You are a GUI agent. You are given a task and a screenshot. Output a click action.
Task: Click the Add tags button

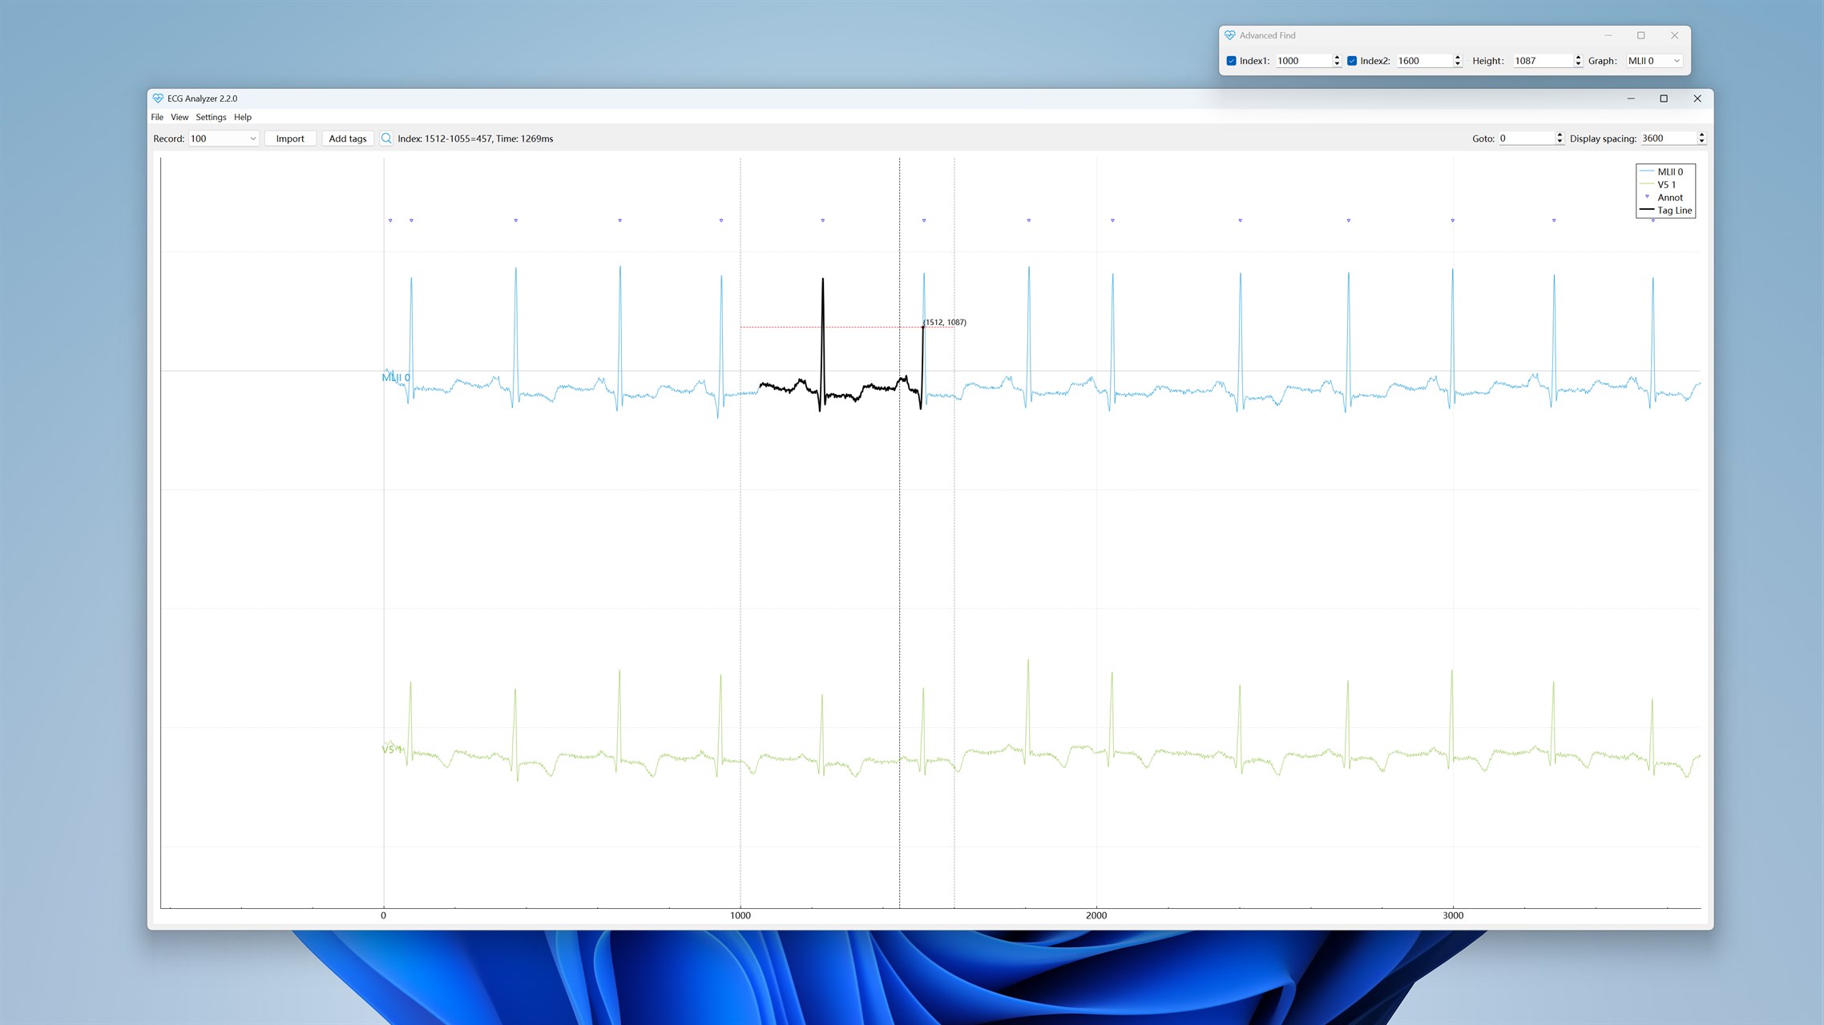tap(348, 139)
